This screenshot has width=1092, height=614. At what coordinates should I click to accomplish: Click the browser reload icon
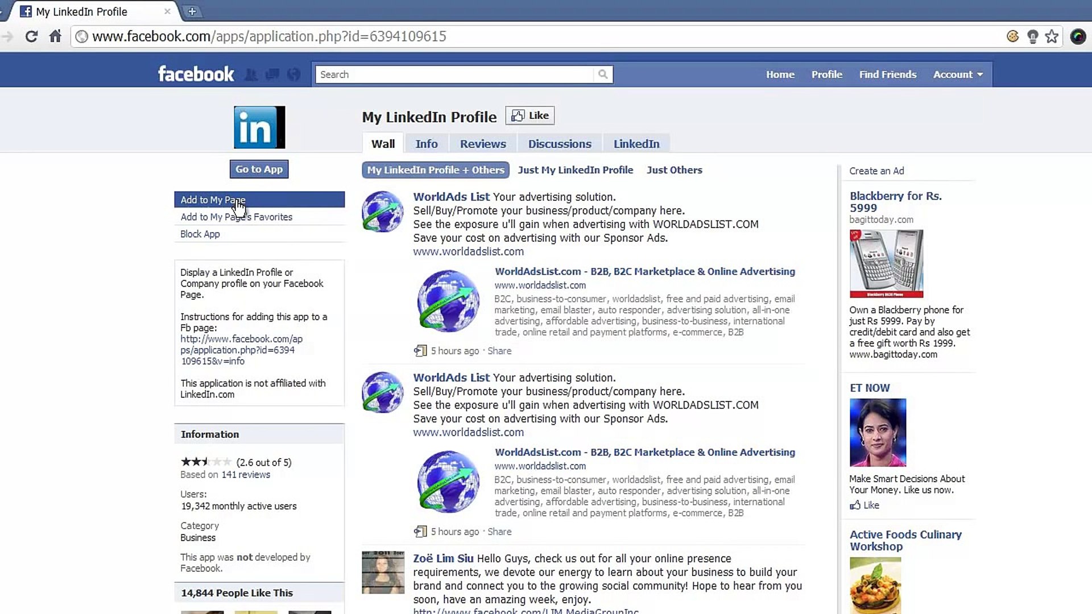(31, 36)
